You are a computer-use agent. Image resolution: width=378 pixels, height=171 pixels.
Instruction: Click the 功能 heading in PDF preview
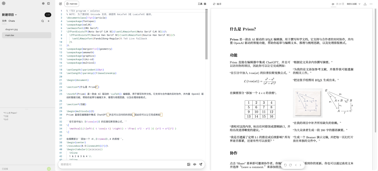pos(233,55)
